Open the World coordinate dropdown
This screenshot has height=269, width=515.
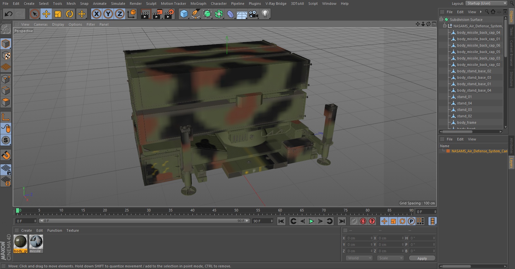click(x=359, y=258)
